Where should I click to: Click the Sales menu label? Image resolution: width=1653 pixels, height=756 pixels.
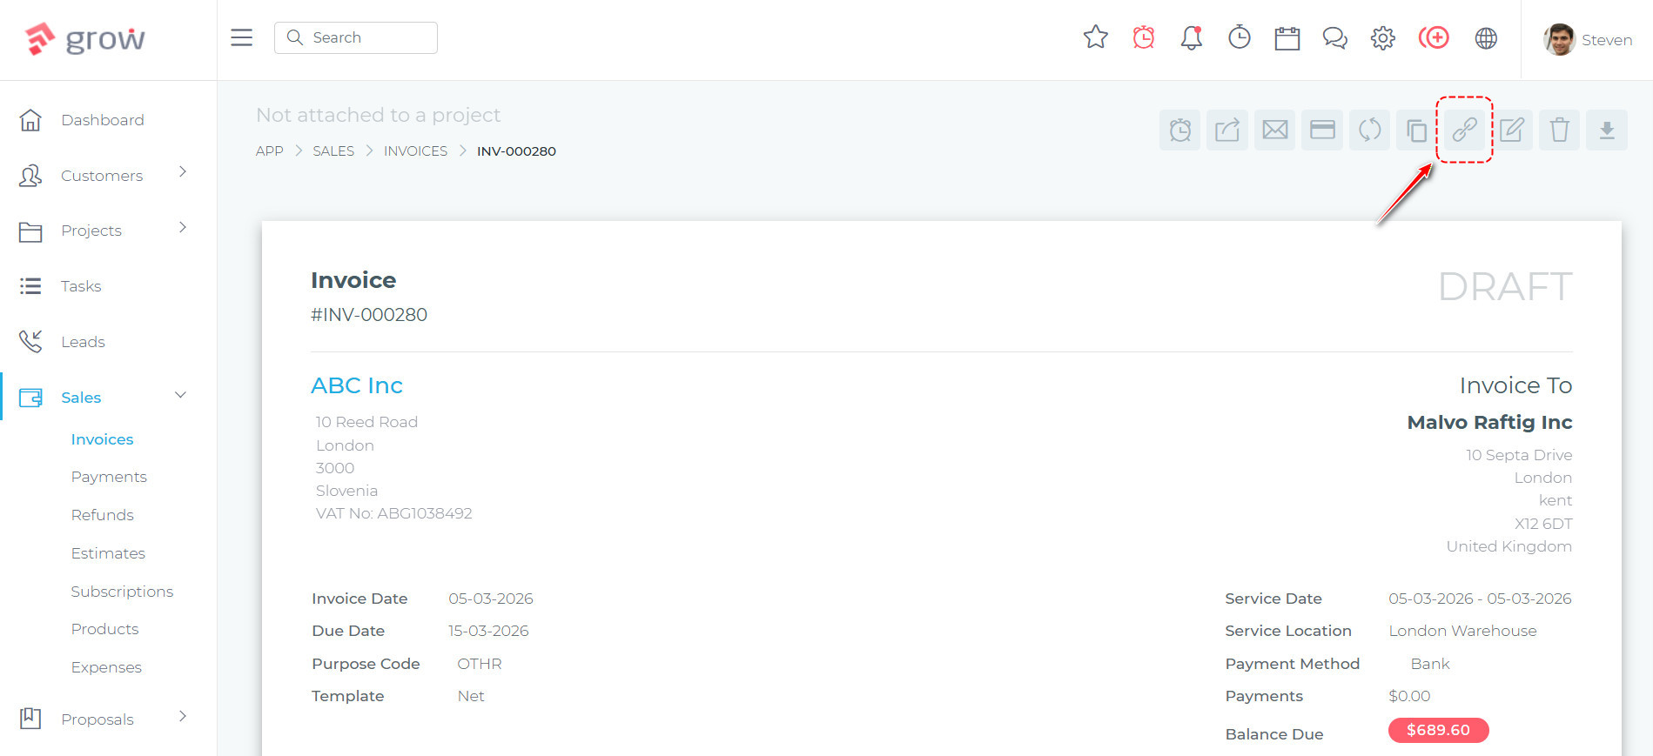coord(81,398)
